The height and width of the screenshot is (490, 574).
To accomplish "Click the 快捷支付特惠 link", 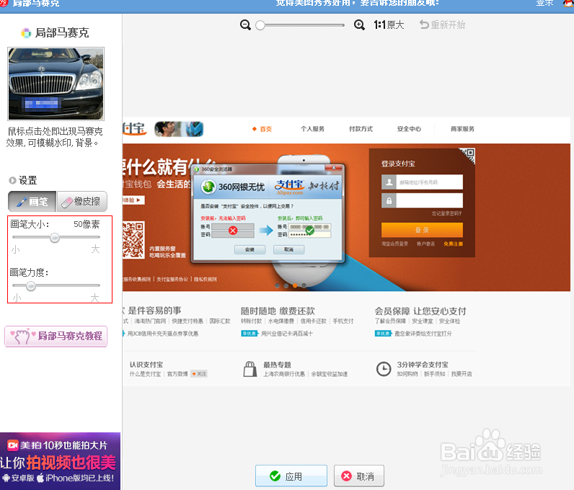I will pos(187,321).
